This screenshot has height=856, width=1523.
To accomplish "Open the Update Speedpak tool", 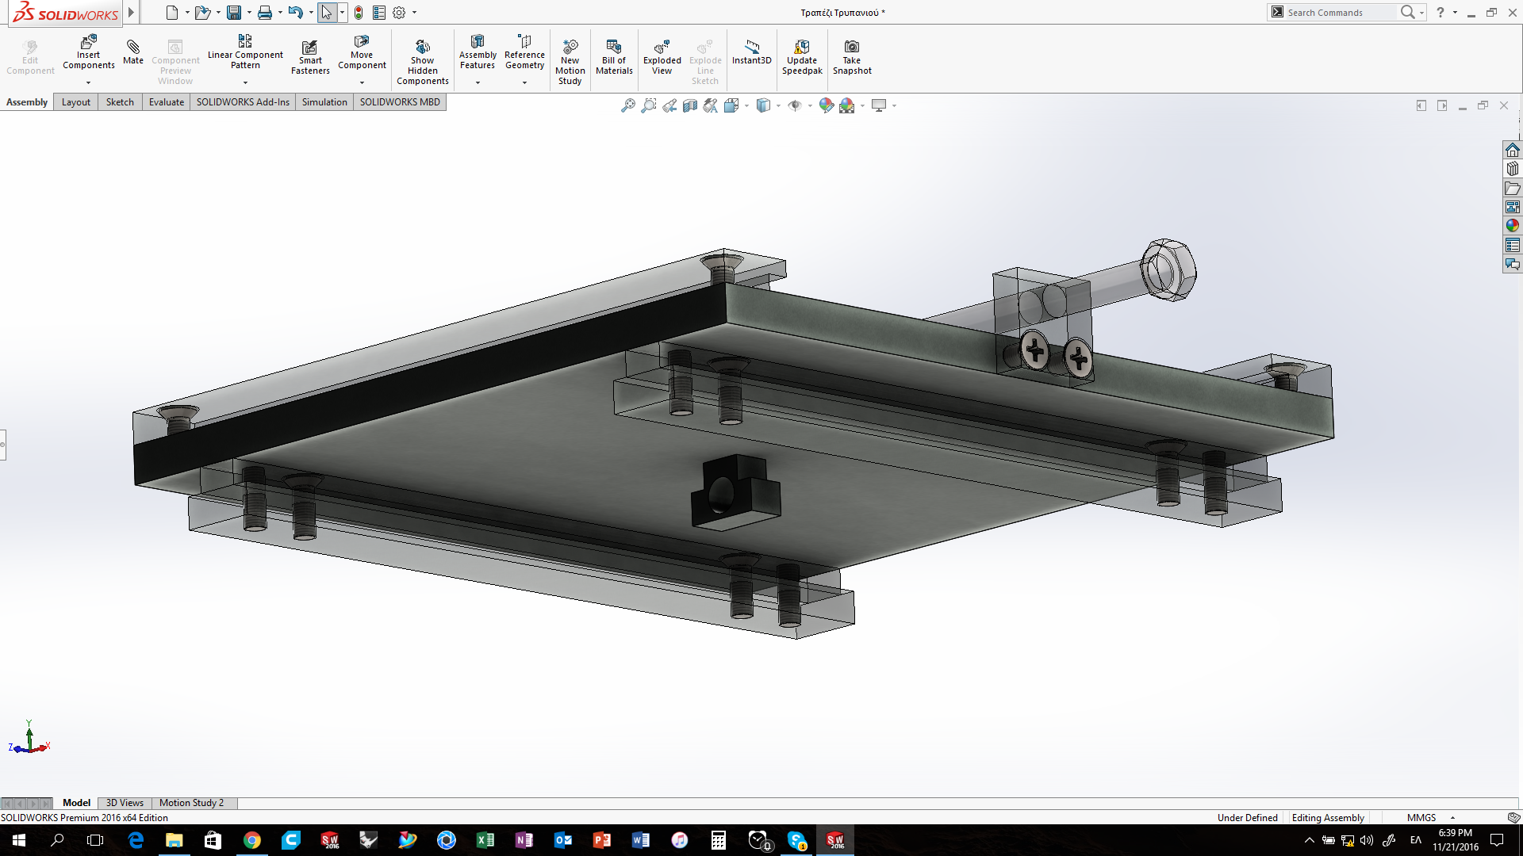I will (x=802, y=59).
